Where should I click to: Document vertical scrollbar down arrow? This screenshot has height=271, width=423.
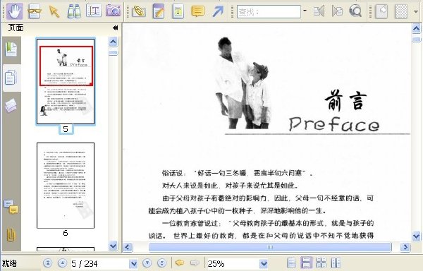point(416,236)
